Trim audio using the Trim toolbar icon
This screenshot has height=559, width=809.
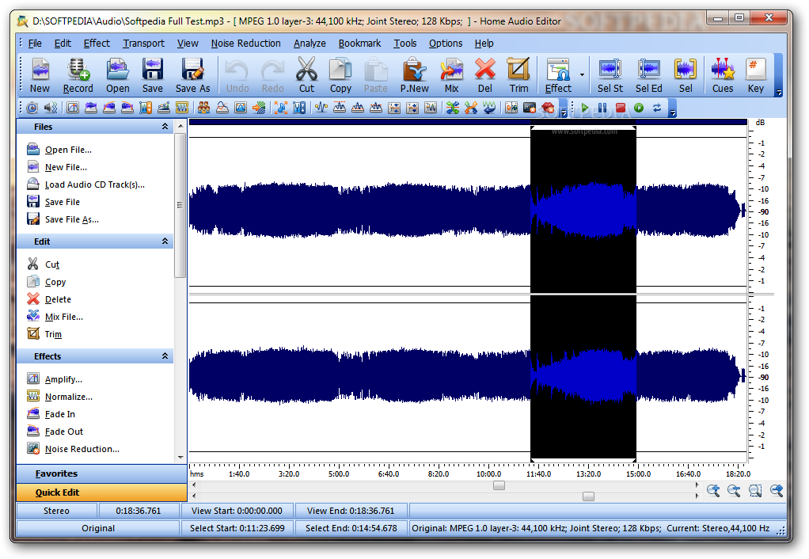pyautogui.click(x=518, y=75)
